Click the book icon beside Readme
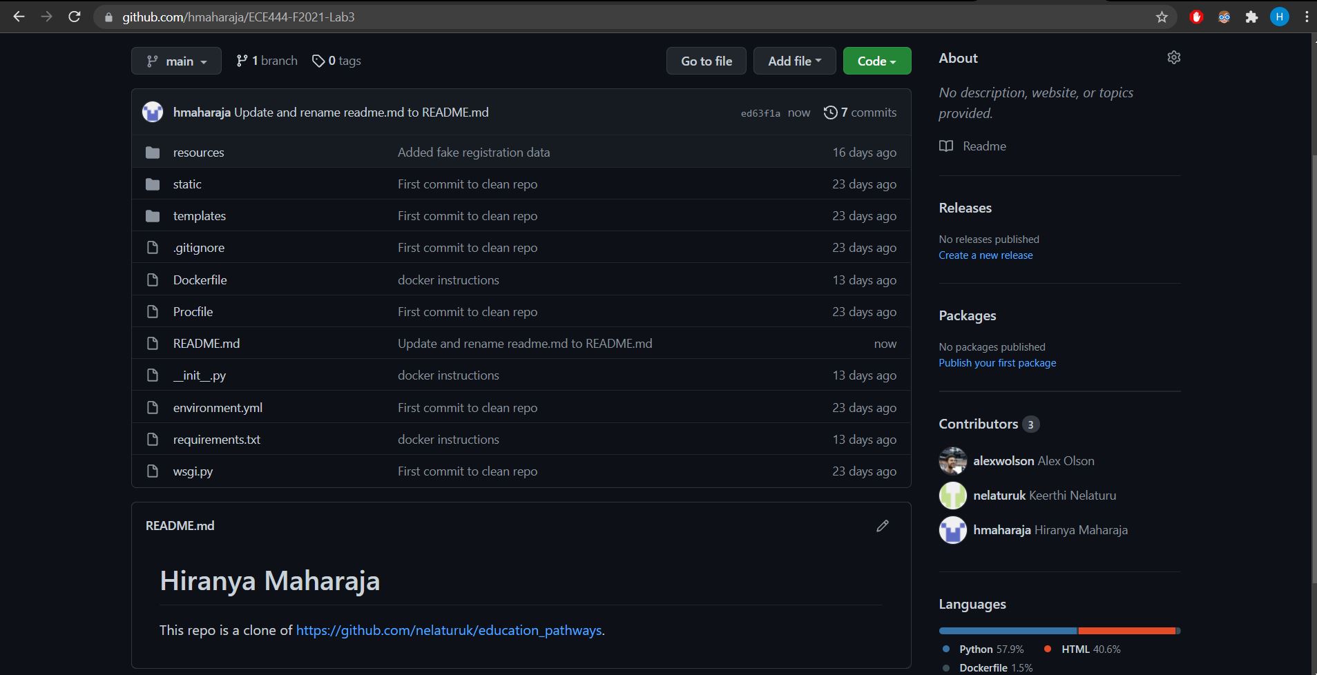The height and width of the screenshot is (675, 1317). click(x=946, y=146)
